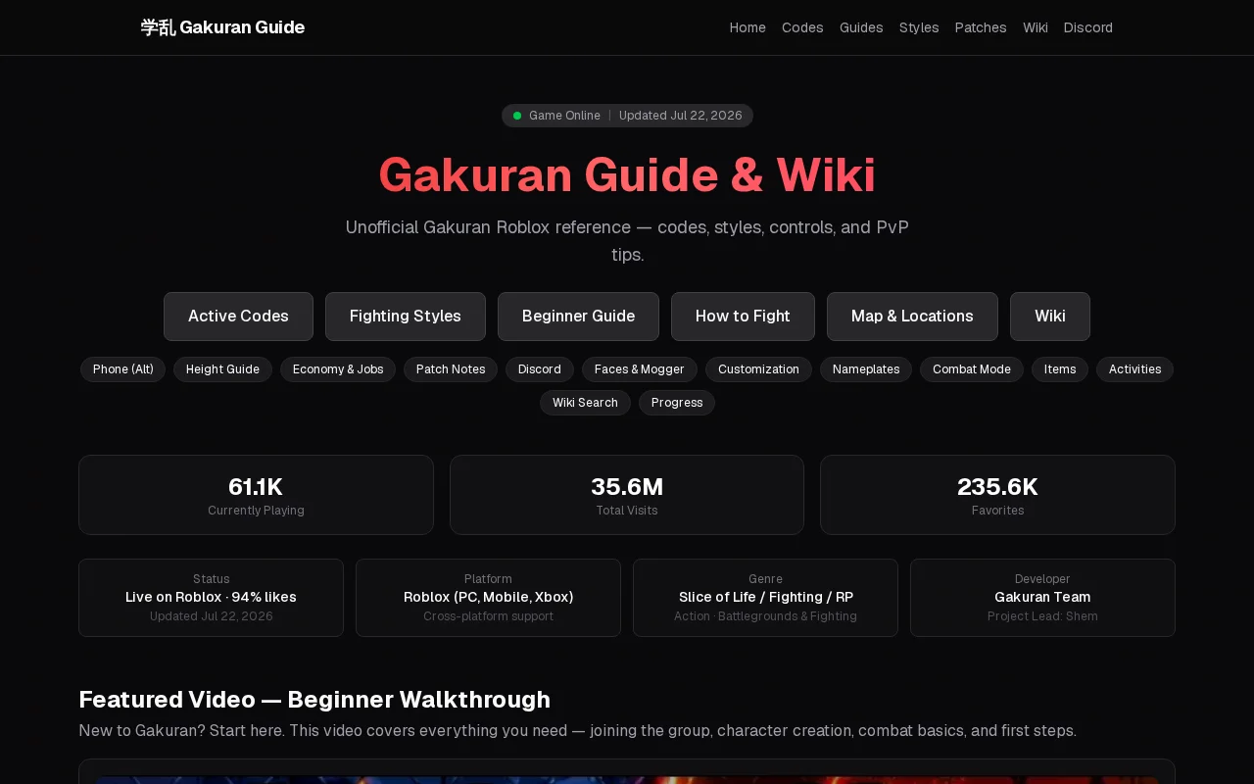This screenshot has height=784, width=1254.
Task: Open Discord in the top navigation
Action: tap(1088, 27)
